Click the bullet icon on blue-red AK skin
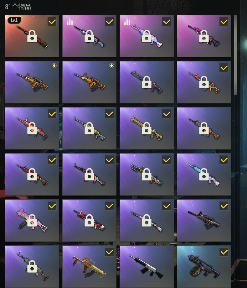Viewport: 247px width, 288px height. [x=70, y=22]
